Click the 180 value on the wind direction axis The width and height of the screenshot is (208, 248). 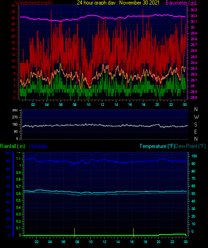pos(15,125)
